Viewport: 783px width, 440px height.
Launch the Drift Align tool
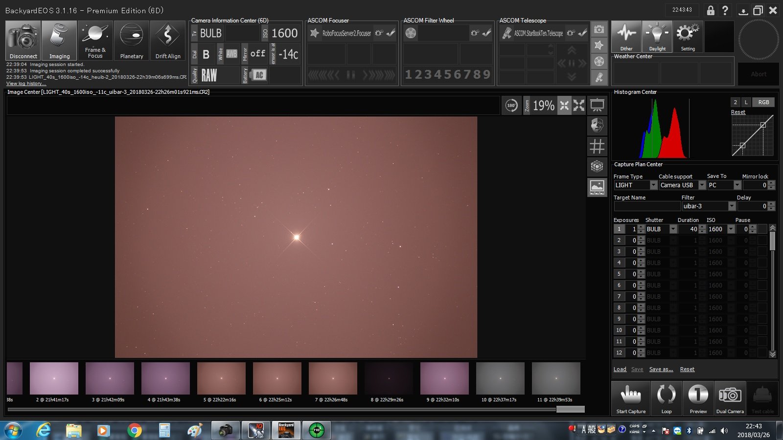(x=168, y=41)
